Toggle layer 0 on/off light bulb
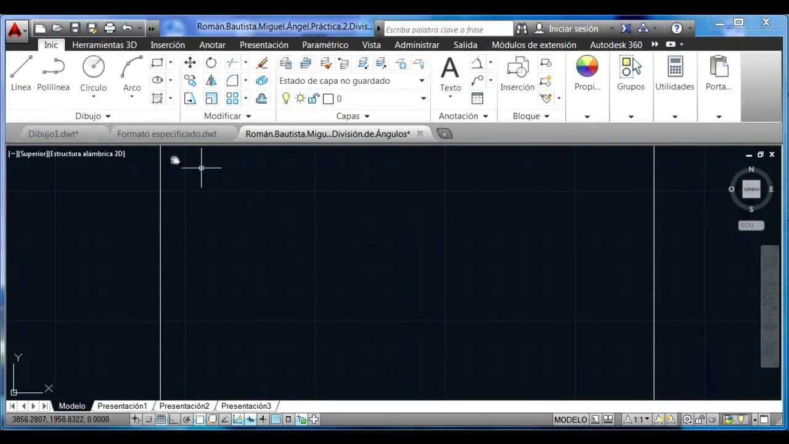The height and width of the screenshot is (444, 789). [x=286, y=98]
